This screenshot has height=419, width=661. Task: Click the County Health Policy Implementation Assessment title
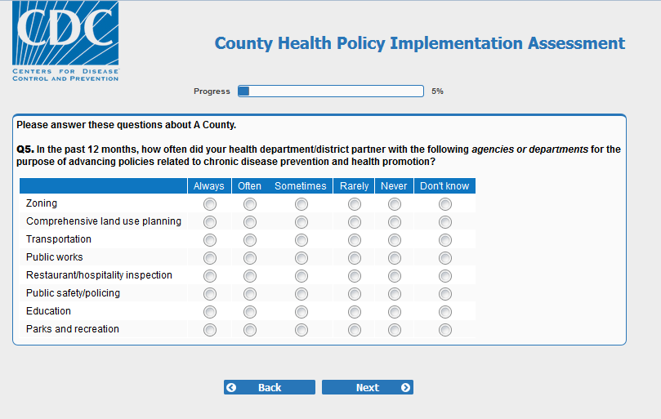click(419, 43)
